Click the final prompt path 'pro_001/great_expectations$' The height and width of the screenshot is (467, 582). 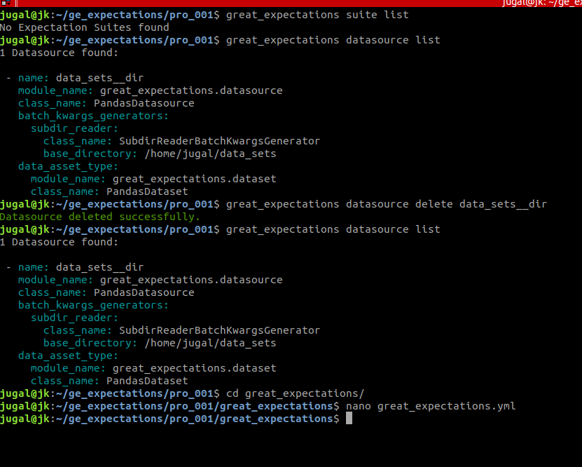(x=254, y=419)
